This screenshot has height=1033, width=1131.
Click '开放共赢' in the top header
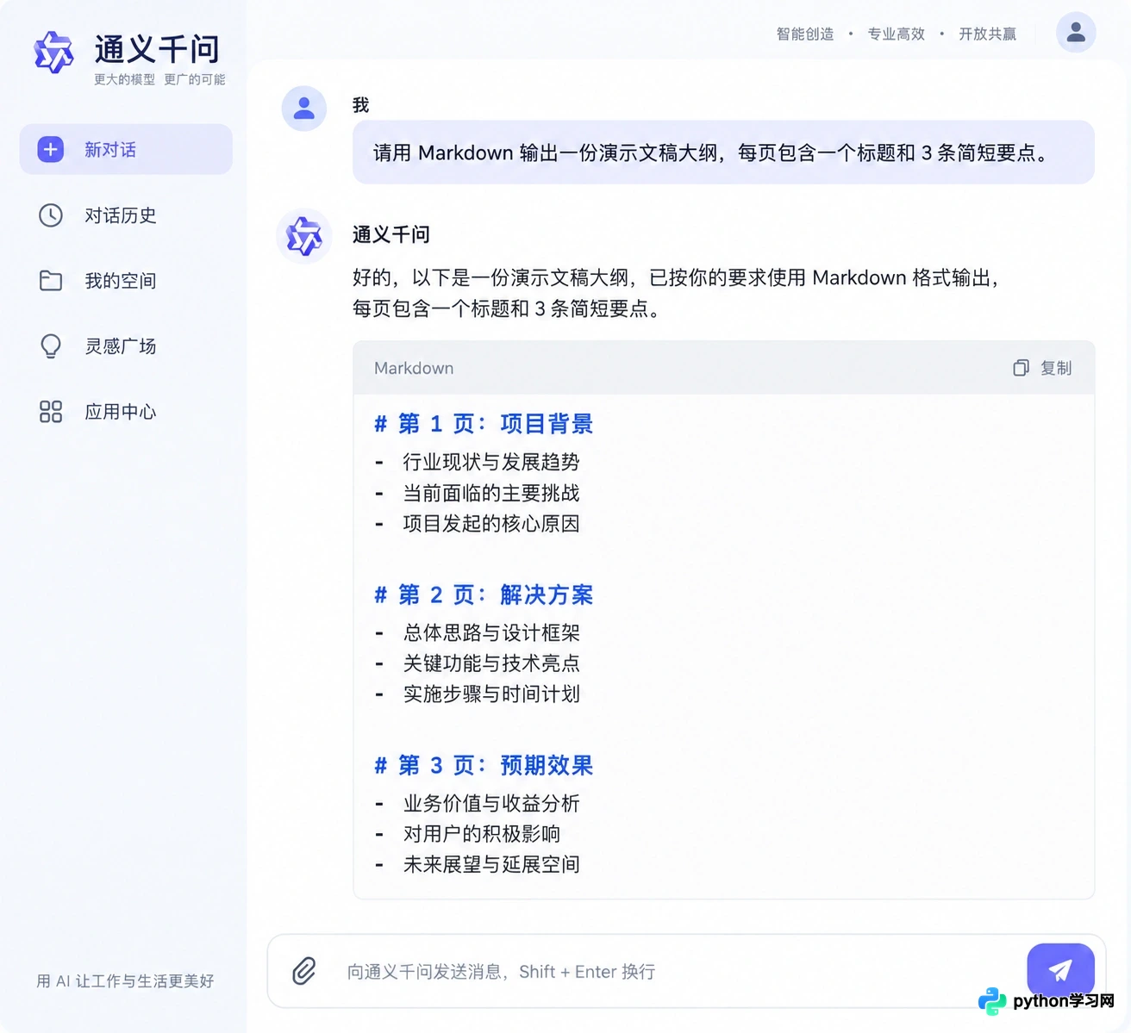[x=988, y=34]
